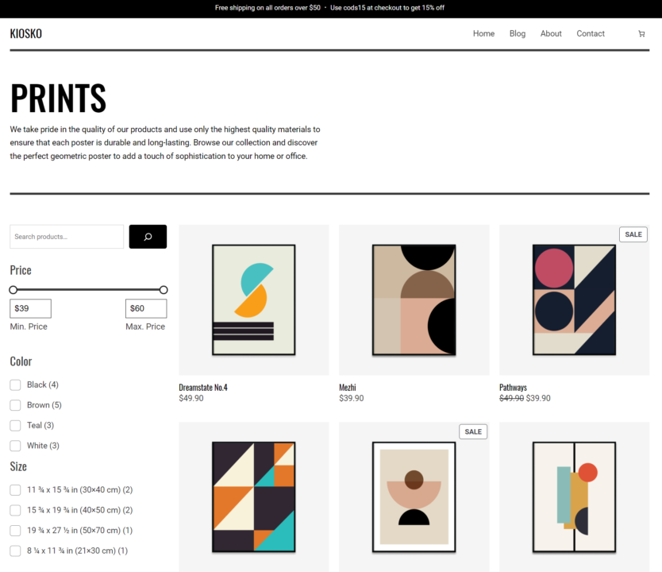Click the Mezhi product title
Viewport: 662px width, 572px height.
pyautogui.click(x=348, y=388)
